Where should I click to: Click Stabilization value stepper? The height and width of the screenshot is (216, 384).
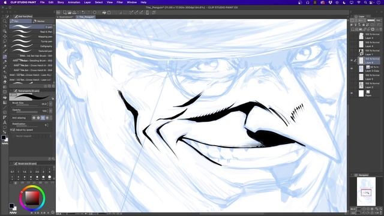47,125
